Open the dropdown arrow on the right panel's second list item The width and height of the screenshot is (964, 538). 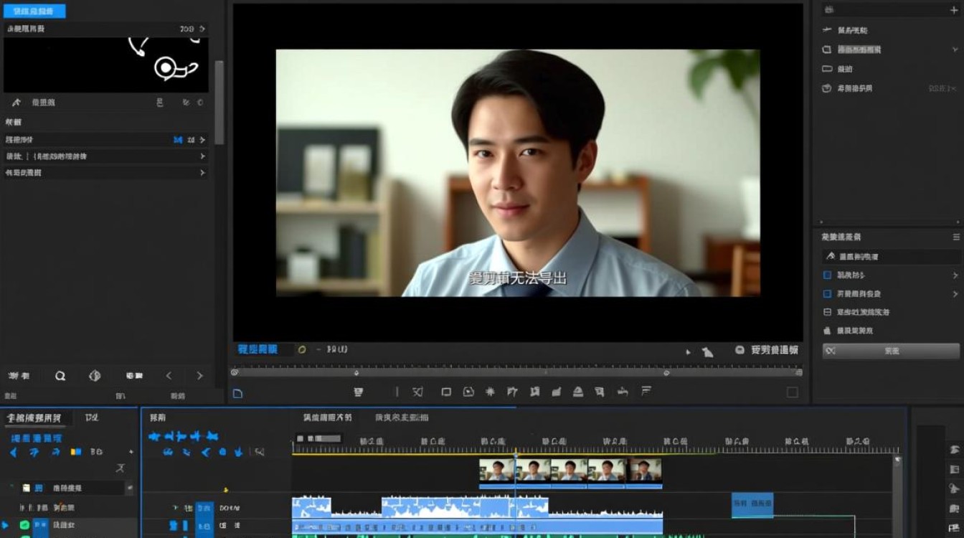[955, 49]
